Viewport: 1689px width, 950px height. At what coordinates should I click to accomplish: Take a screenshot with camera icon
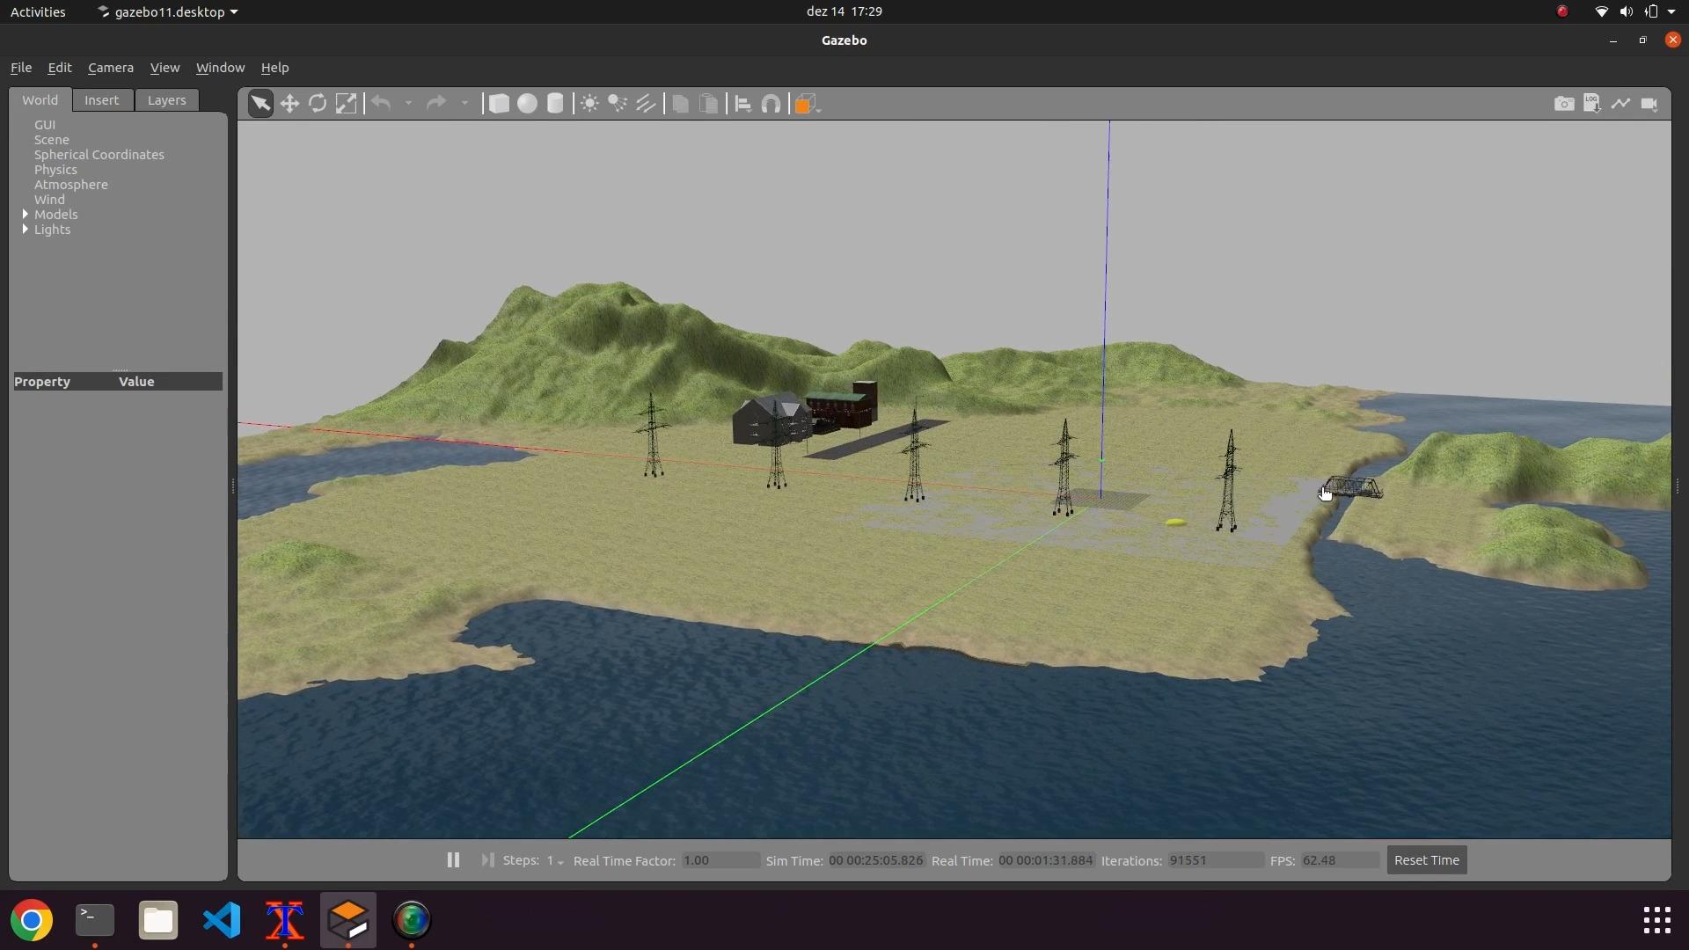pyautogui.click(x=1564, y=104)
